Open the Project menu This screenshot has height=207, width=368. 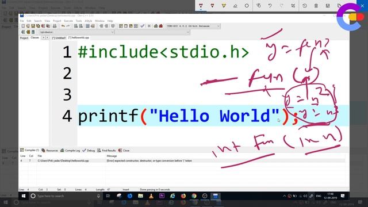pos(57,21)
